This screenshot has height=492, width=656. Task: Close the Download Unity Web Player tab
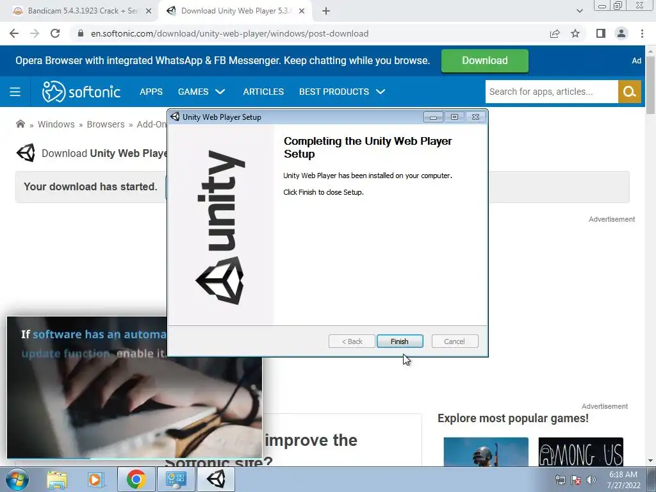(x=302, y=12)
